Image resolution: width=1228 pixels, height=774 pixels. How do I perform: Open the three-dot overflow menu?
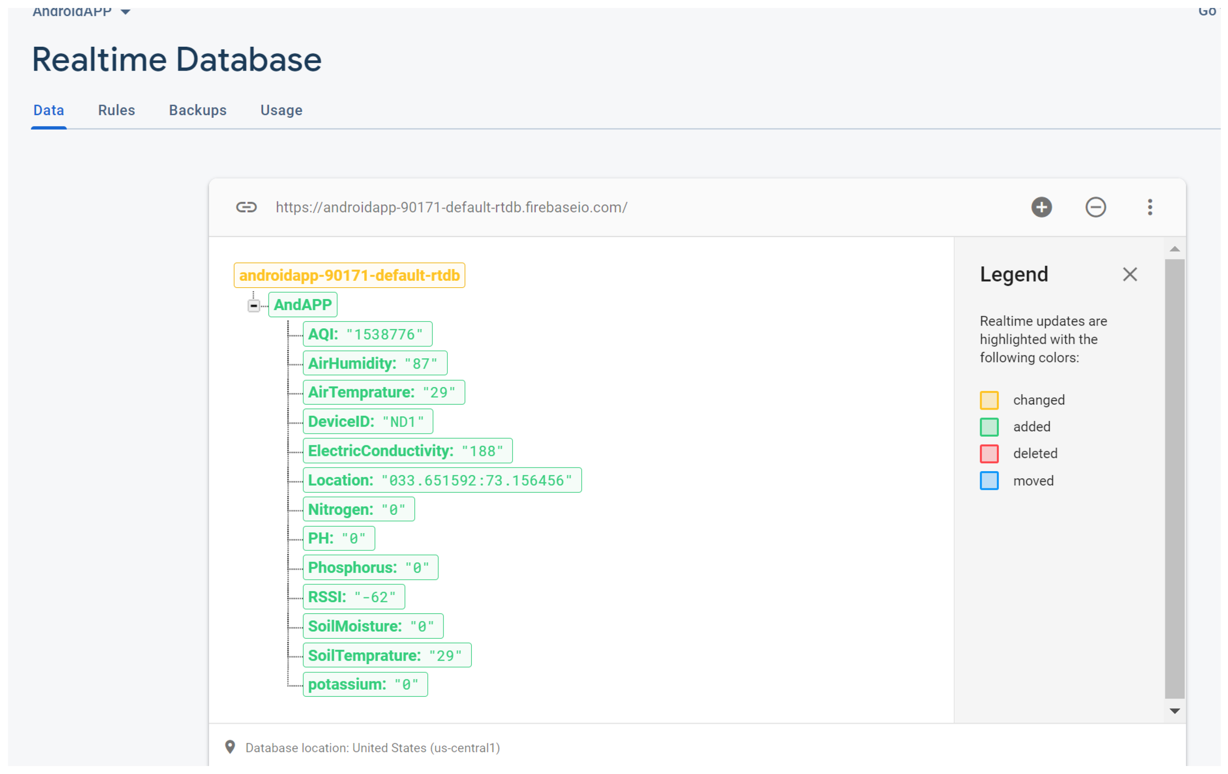1149,207
